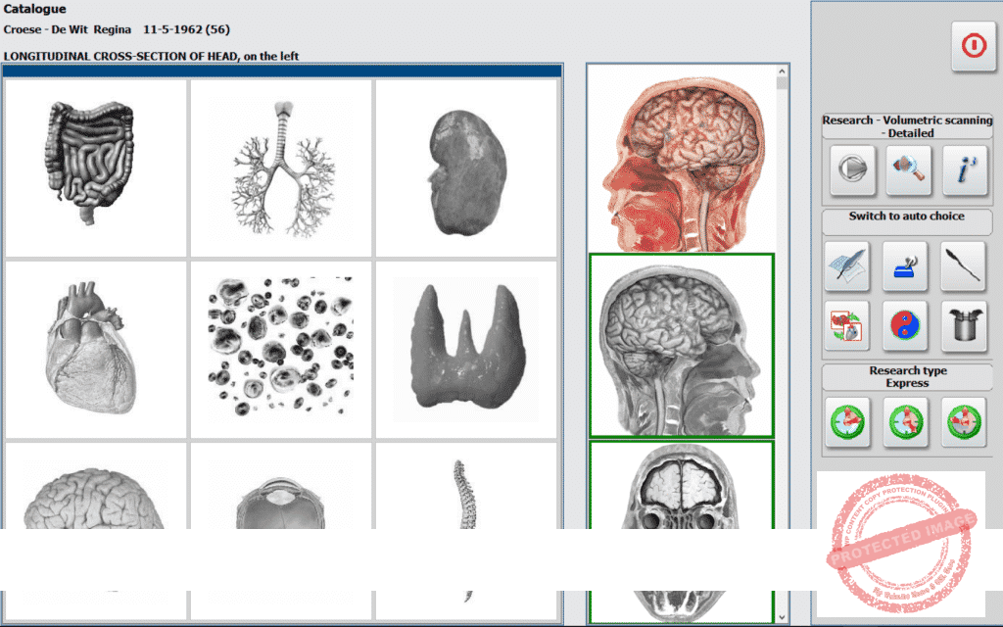This screenshot has height=627, width=1003.
Task: Click the red power exit button
Action: click(973, 46)
